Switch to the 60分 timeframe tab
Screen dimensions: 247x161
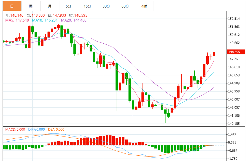(126, 6)
